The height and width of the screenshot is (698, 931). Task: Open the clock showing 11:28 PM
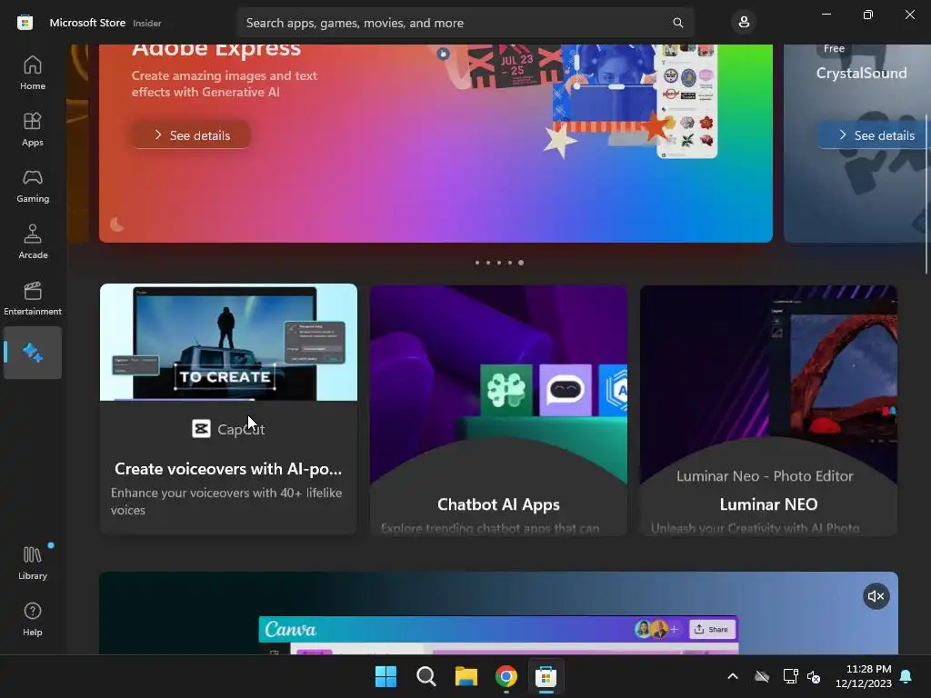[864, 676]
